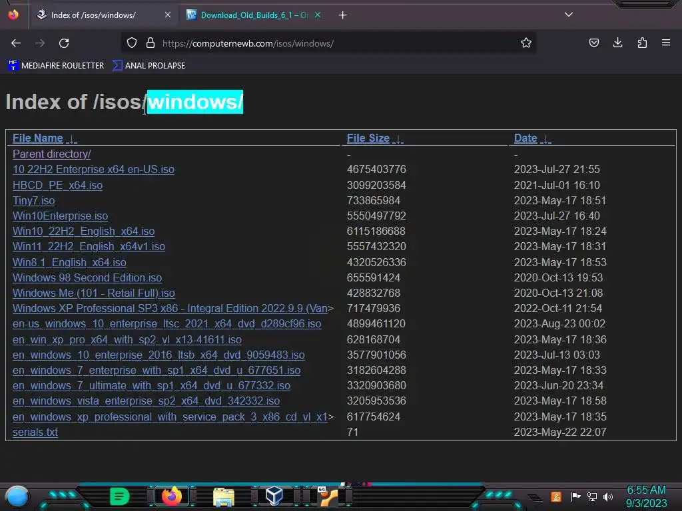Click the Firefox taskbar icon
The width and height of the screenshot is (682, 511).
171,496
